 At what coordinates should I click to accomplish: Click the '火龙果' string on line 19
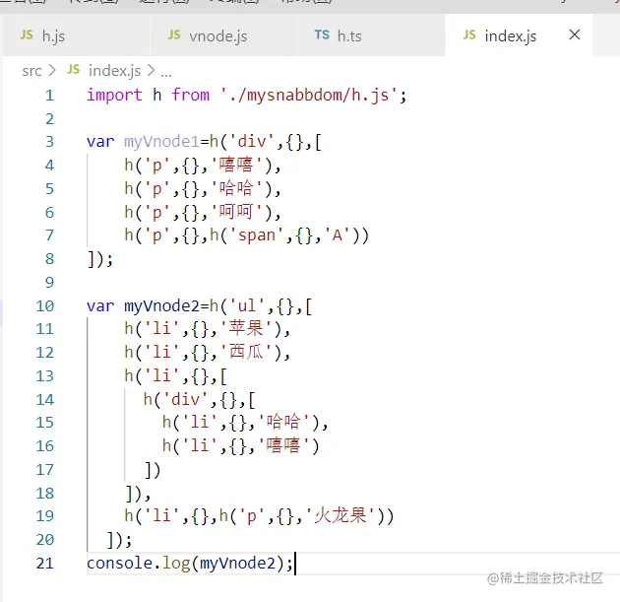341,516
